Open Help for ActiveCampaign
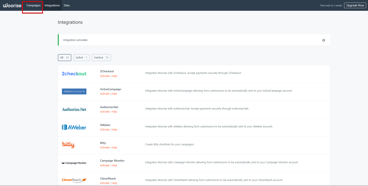Screen dimensions: 368x186 click(114, 94)
